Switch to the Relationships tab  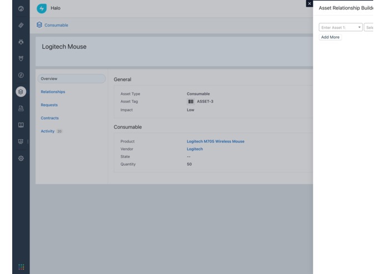pos(53,92)
